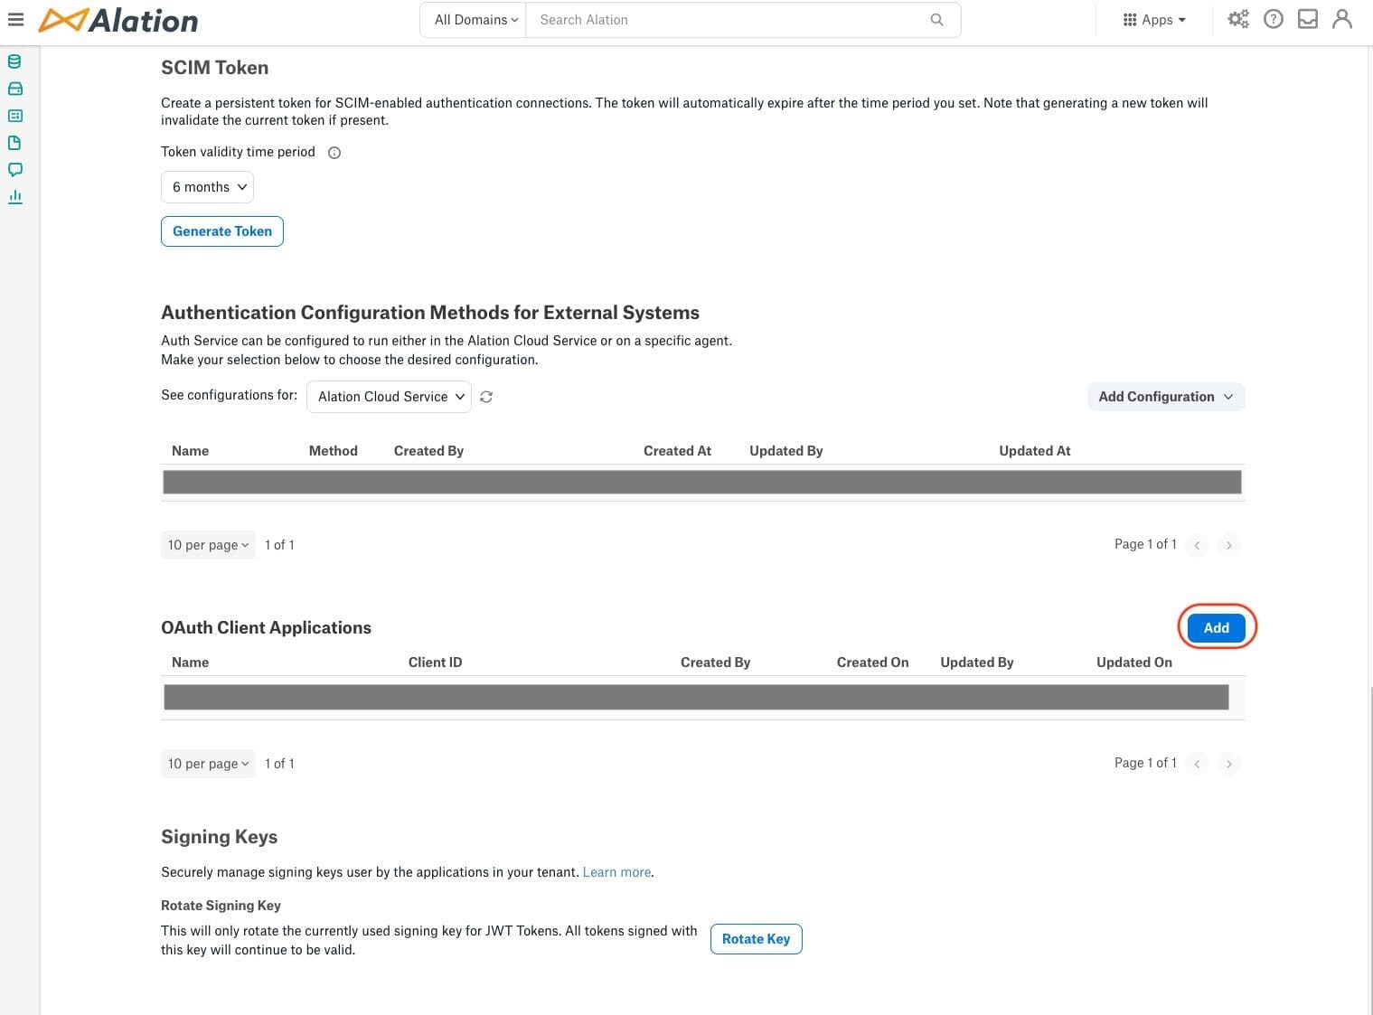Open the inbox icon in top bar

point(1307,19)
